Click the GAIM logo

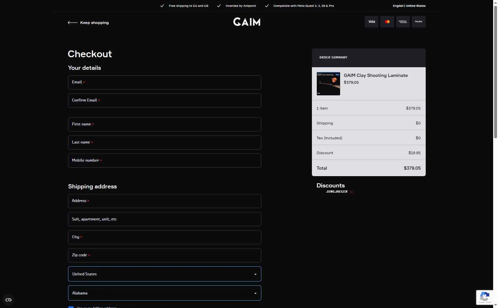[x=247, y=22]
